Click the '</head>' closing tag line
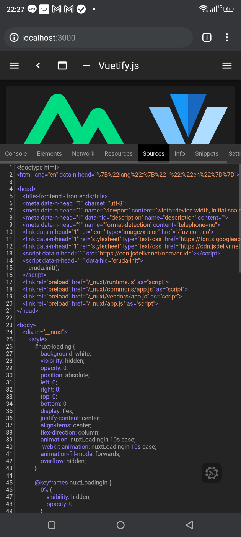241x537 pixels. [x=28, y=311]
